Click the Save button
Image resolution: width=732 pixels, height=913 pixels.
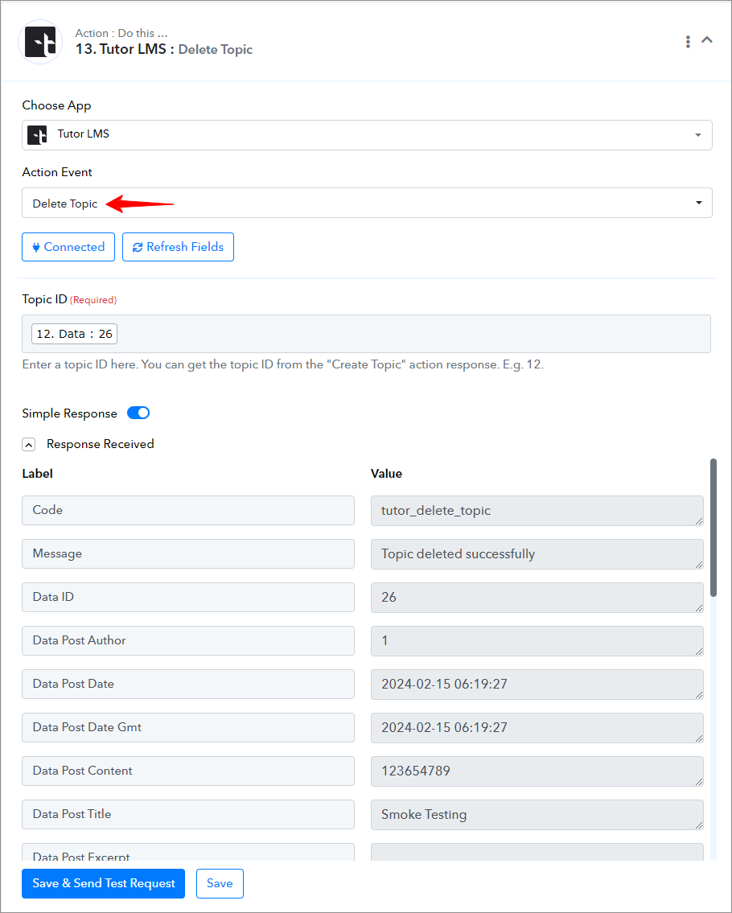click(220, 883)
